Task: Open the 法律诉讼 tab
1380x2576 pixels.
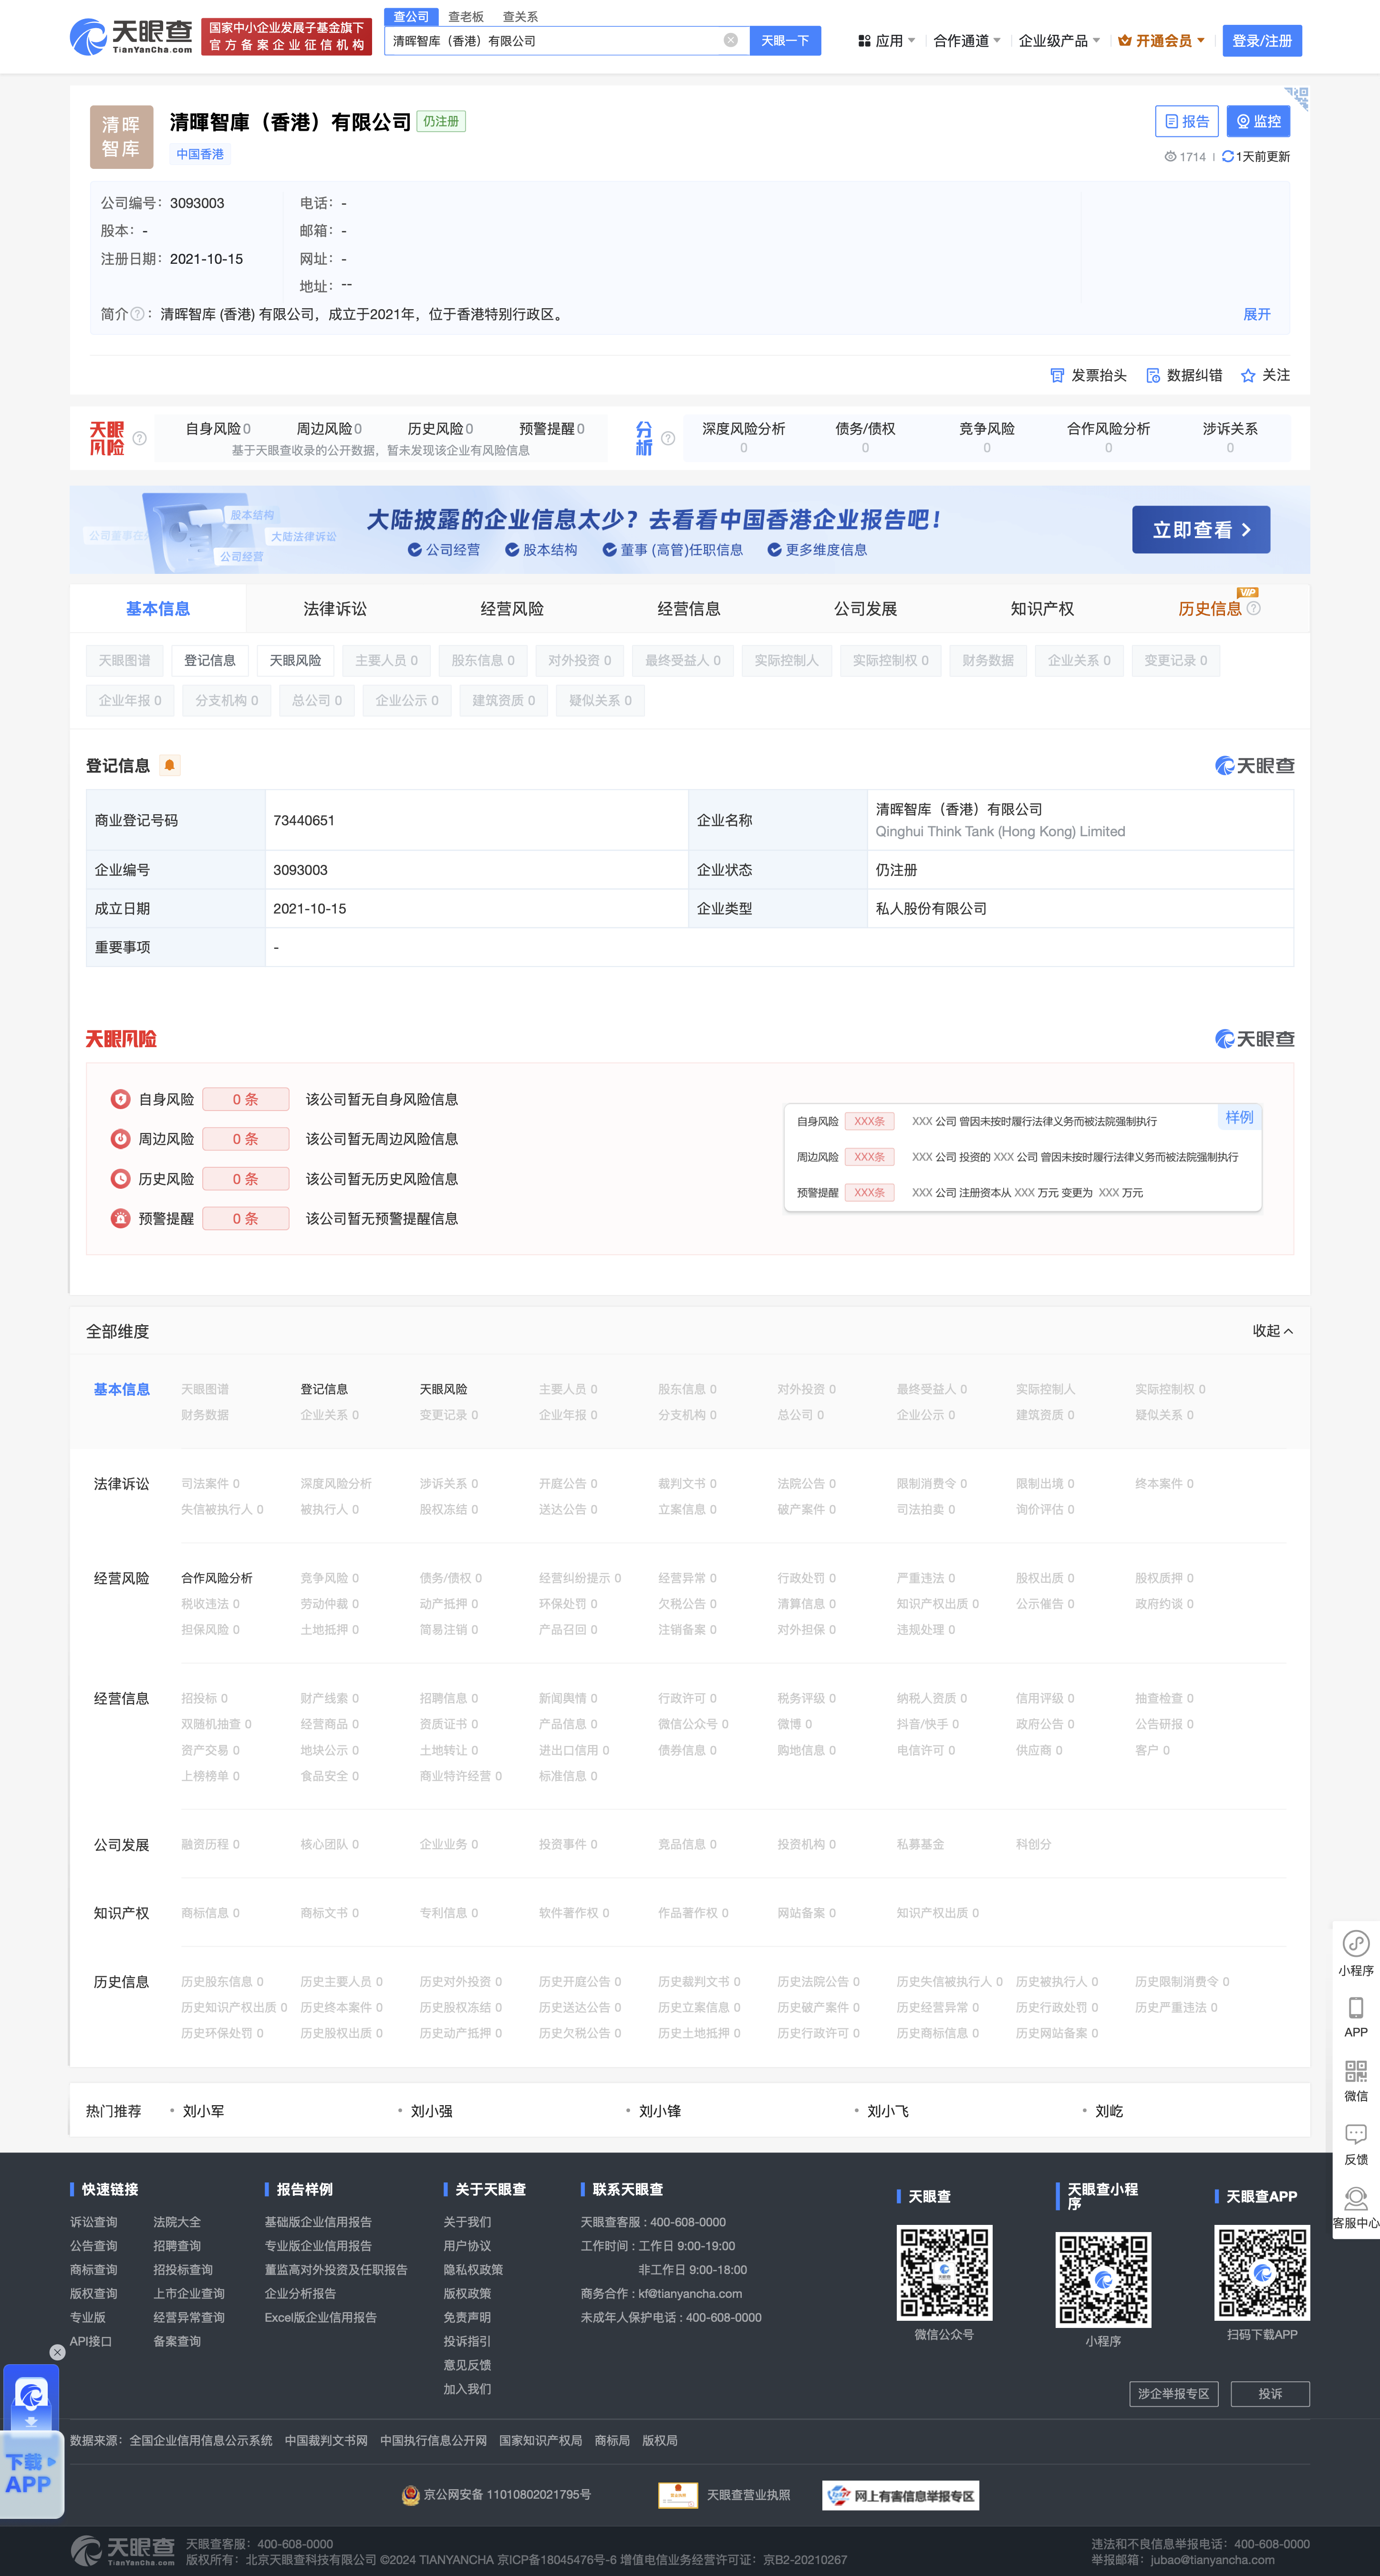Action: click(335, 608)
